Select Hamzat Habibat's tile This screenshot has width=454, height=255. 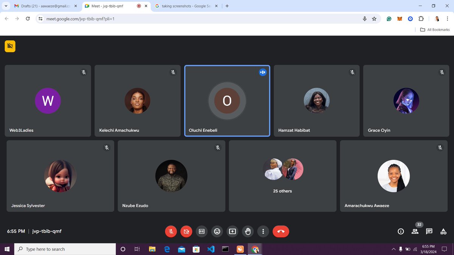point(317,101)
